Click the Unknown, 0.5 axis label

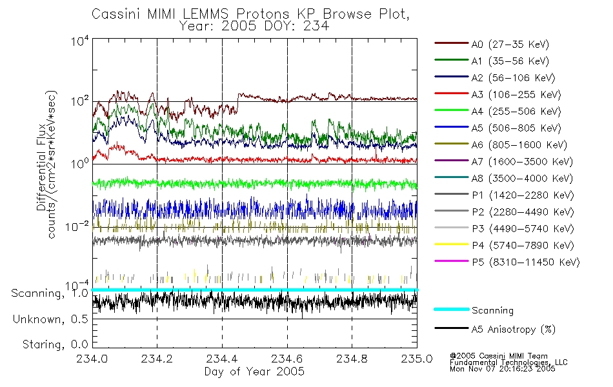click(51, 319)
